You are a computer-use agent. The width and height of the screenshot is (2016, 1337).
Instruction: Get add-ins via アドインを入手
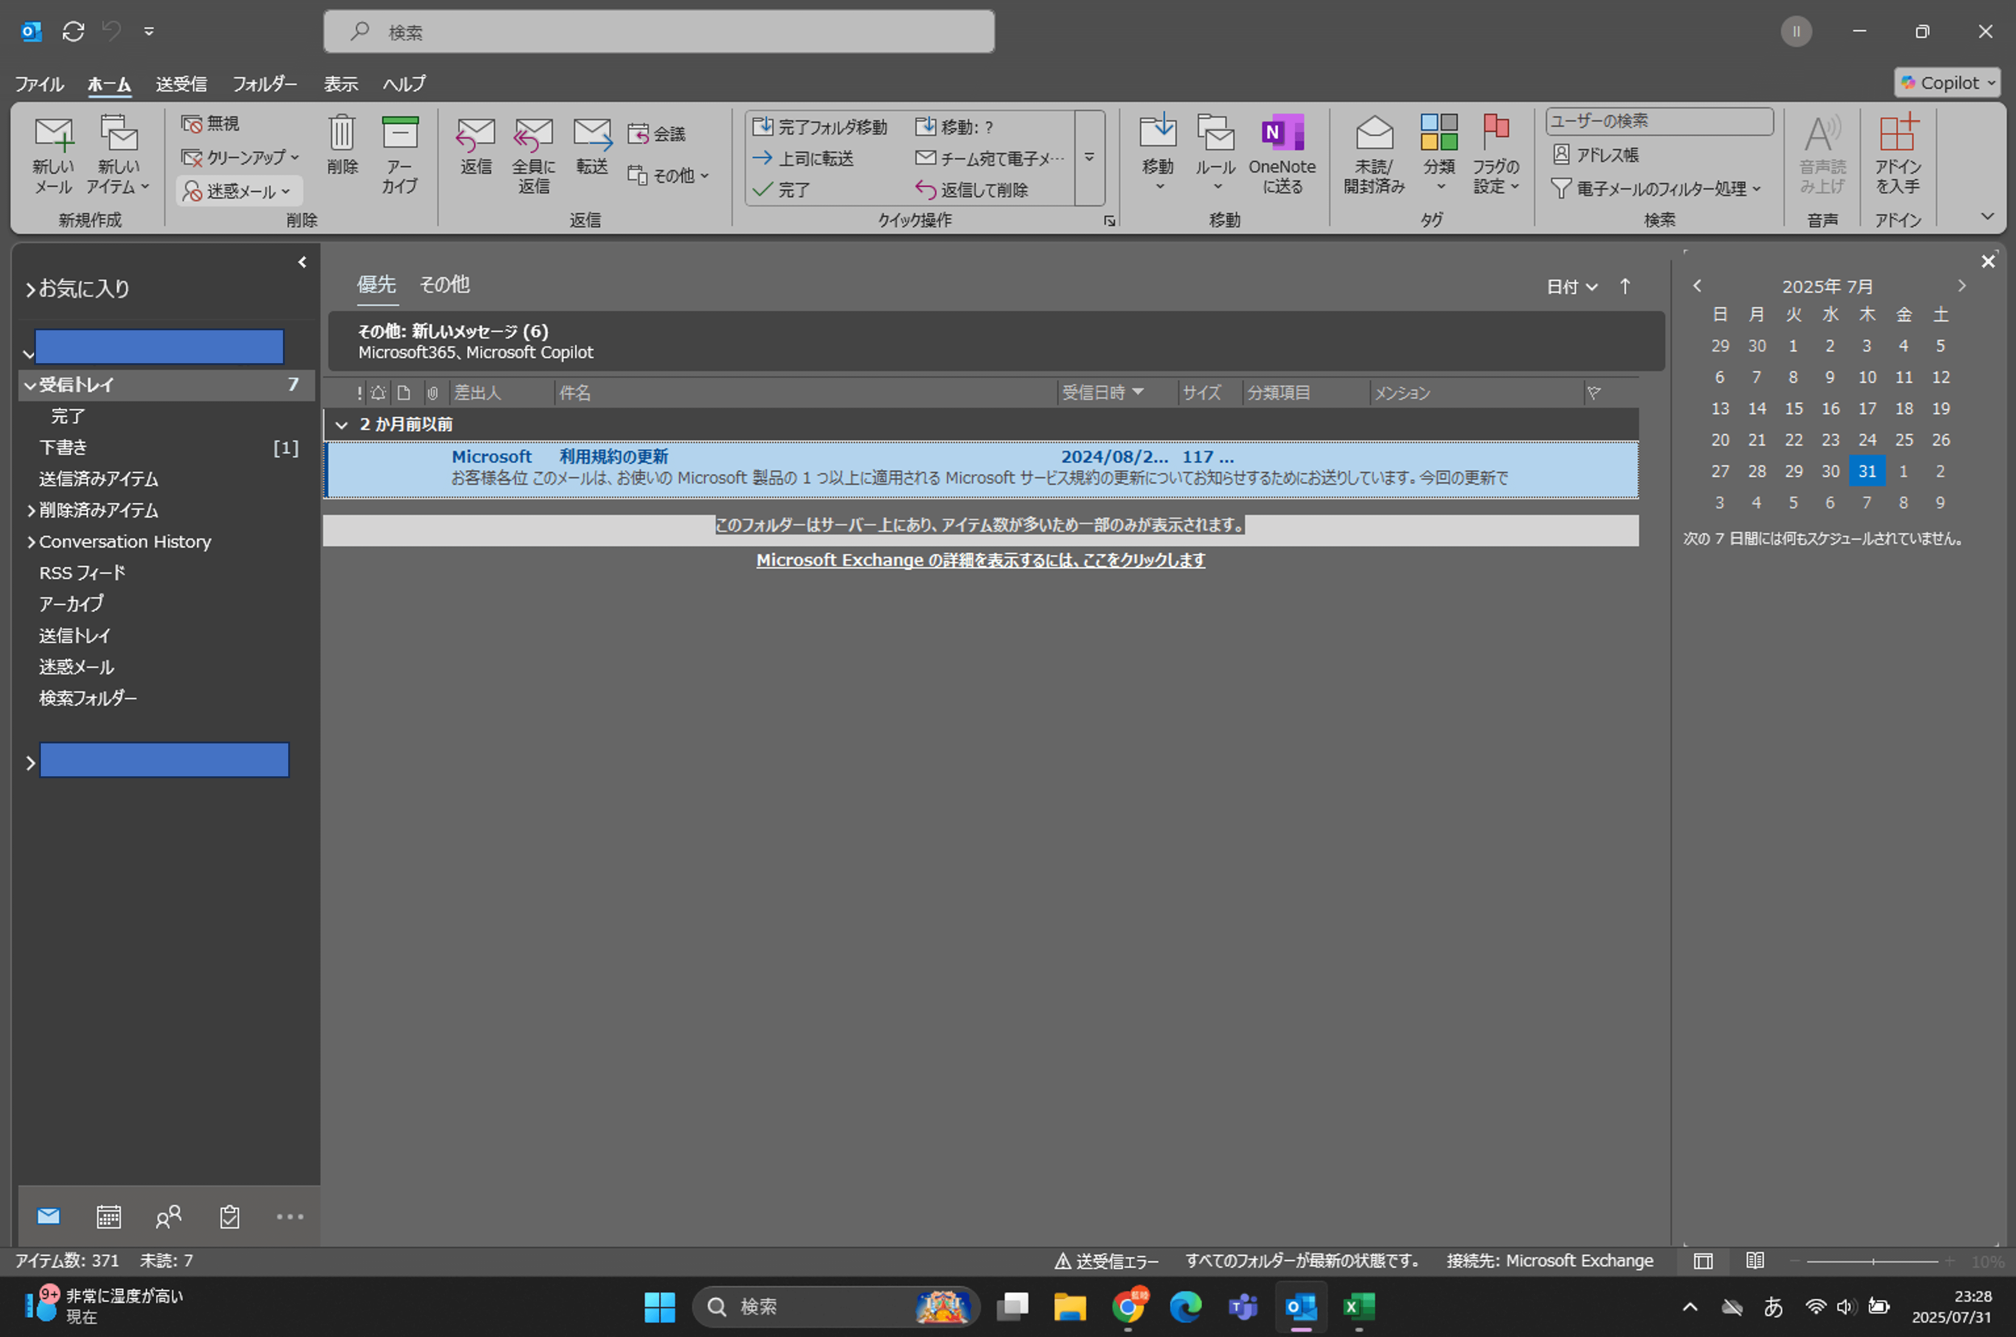click(x=1898, y=155)
